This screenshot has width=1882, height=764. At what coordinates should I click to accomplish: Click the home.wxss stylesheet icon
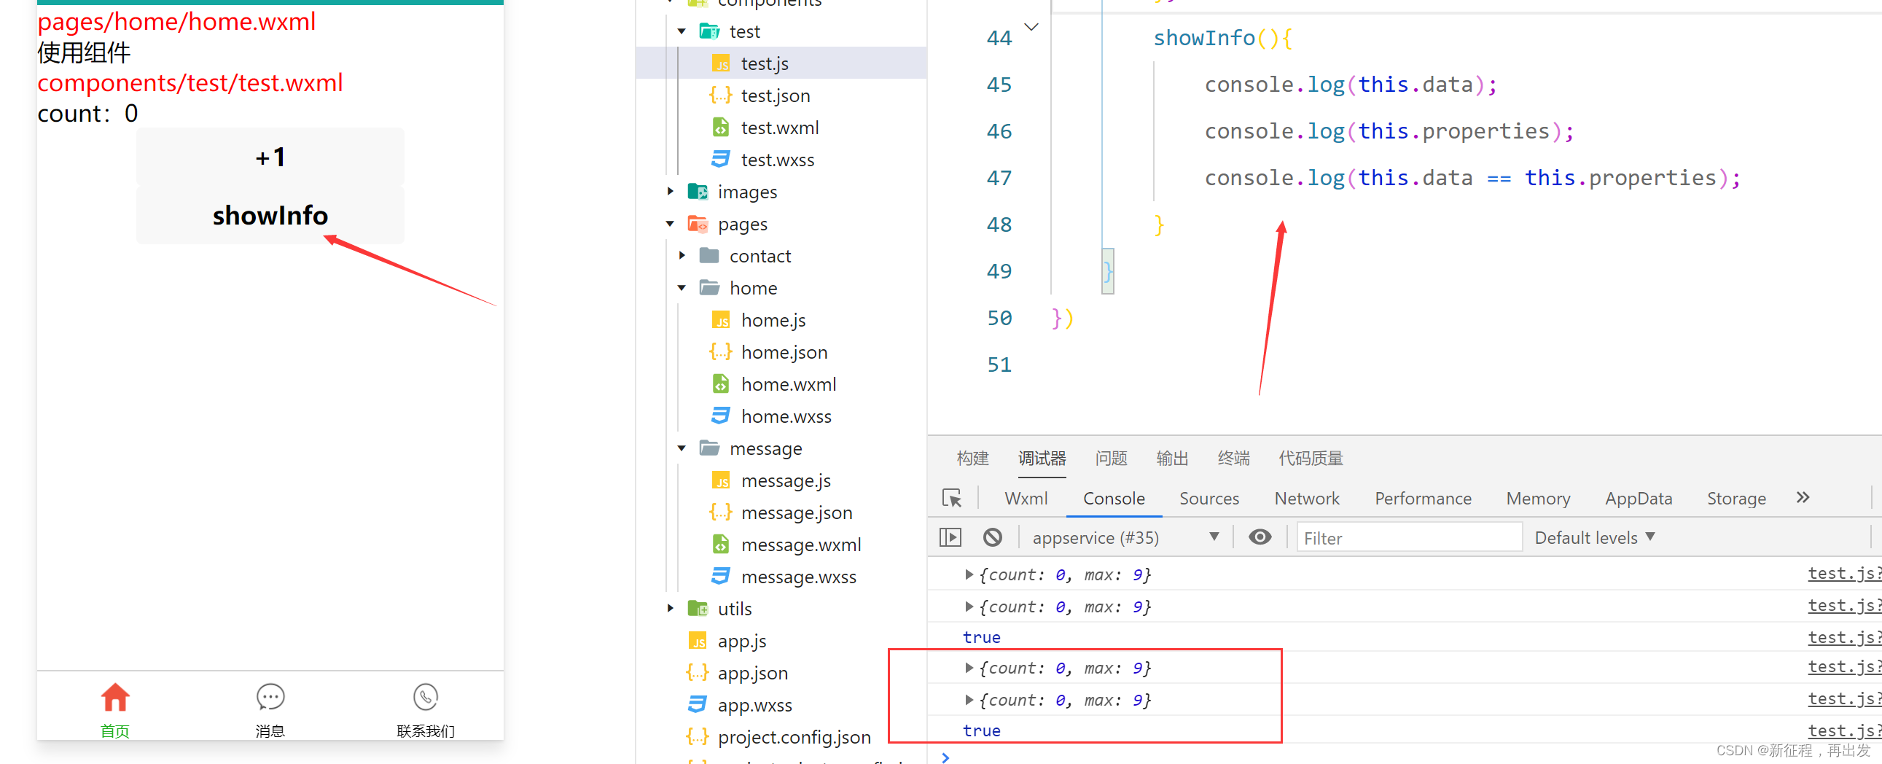[x=721, y=416]
